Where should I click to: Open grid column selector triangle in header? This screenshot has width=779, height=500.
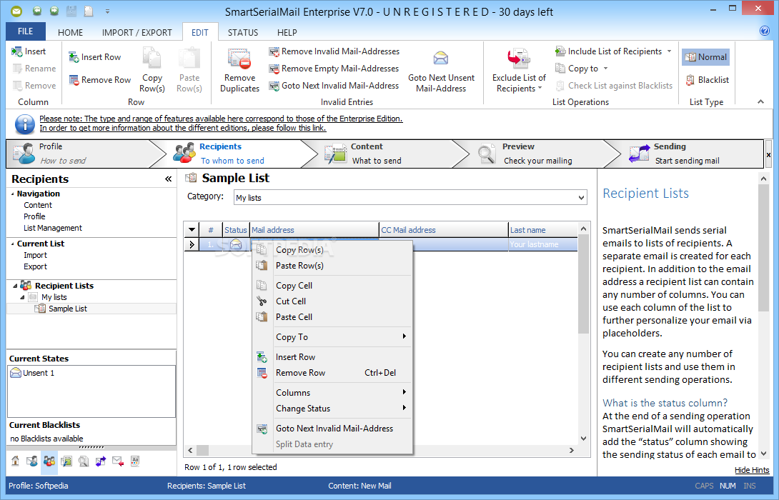(192, 230)
